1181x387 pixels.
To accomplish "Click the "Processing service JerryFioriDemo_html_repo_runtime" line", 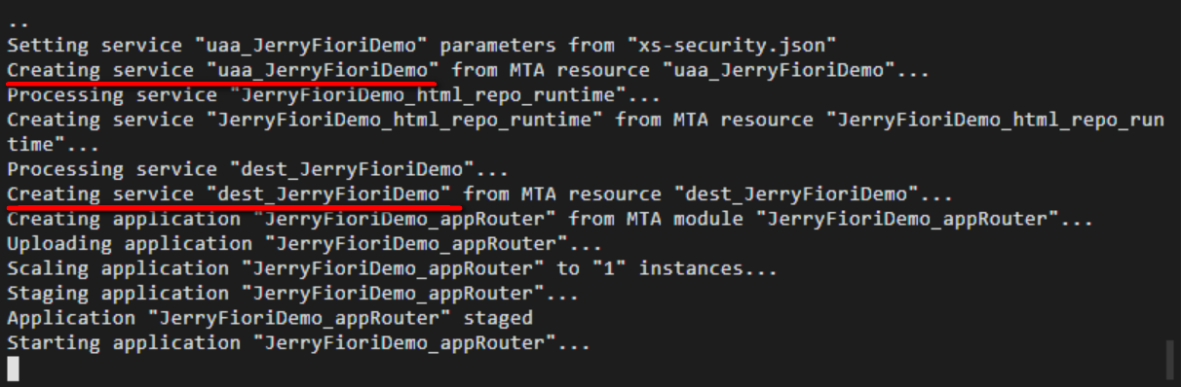I will pyautogui.click(x=334, y=95).
